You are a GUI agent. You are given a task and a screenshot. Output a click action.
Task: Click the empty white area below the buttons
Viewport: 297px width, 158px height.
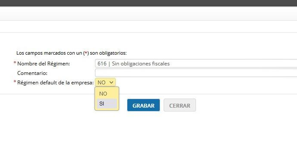pos(148,135)
